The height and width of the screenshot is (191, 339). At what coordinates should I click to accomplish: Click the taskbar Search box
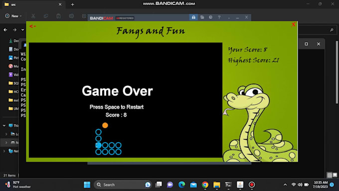pos(123,185)
